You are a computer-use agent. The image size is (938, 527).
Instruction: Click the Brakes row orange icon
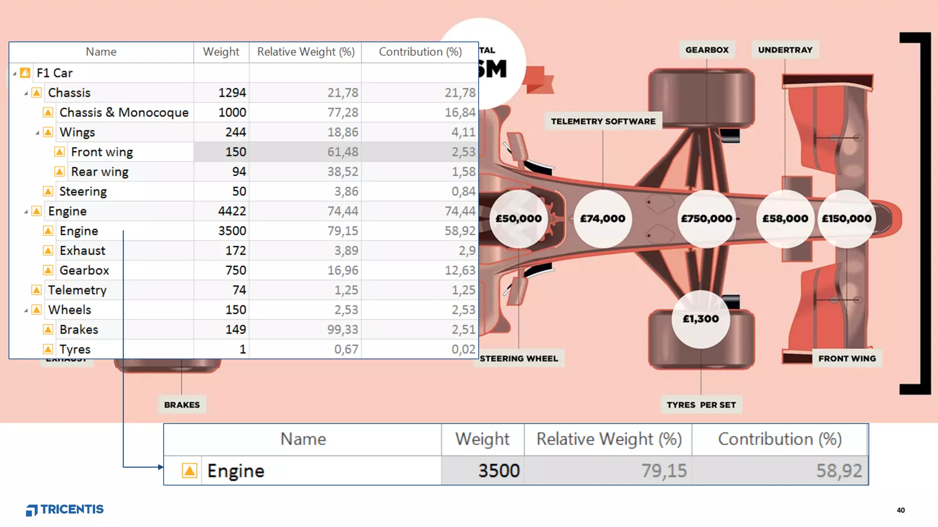tap(48, 329)
